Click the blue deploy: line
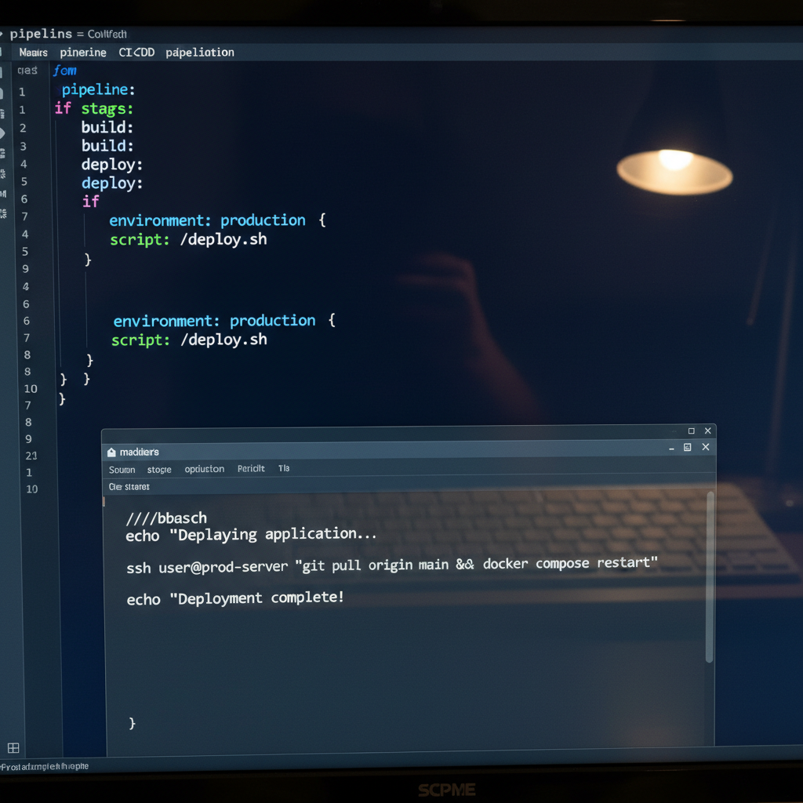803x803 pixels. click(x=112, y=183)
